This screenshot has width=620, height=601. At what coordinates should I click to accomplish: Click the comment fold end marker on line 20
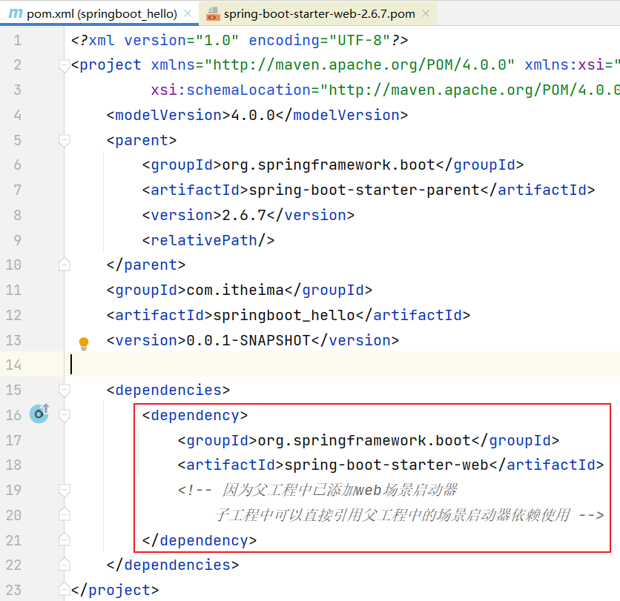pyautogui.click(x=64, y=514)
